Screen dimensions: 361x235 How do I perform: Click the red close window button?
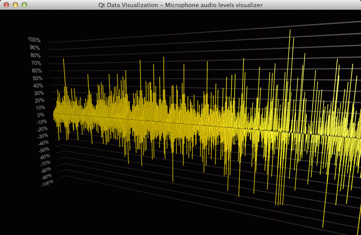[6, 5]
